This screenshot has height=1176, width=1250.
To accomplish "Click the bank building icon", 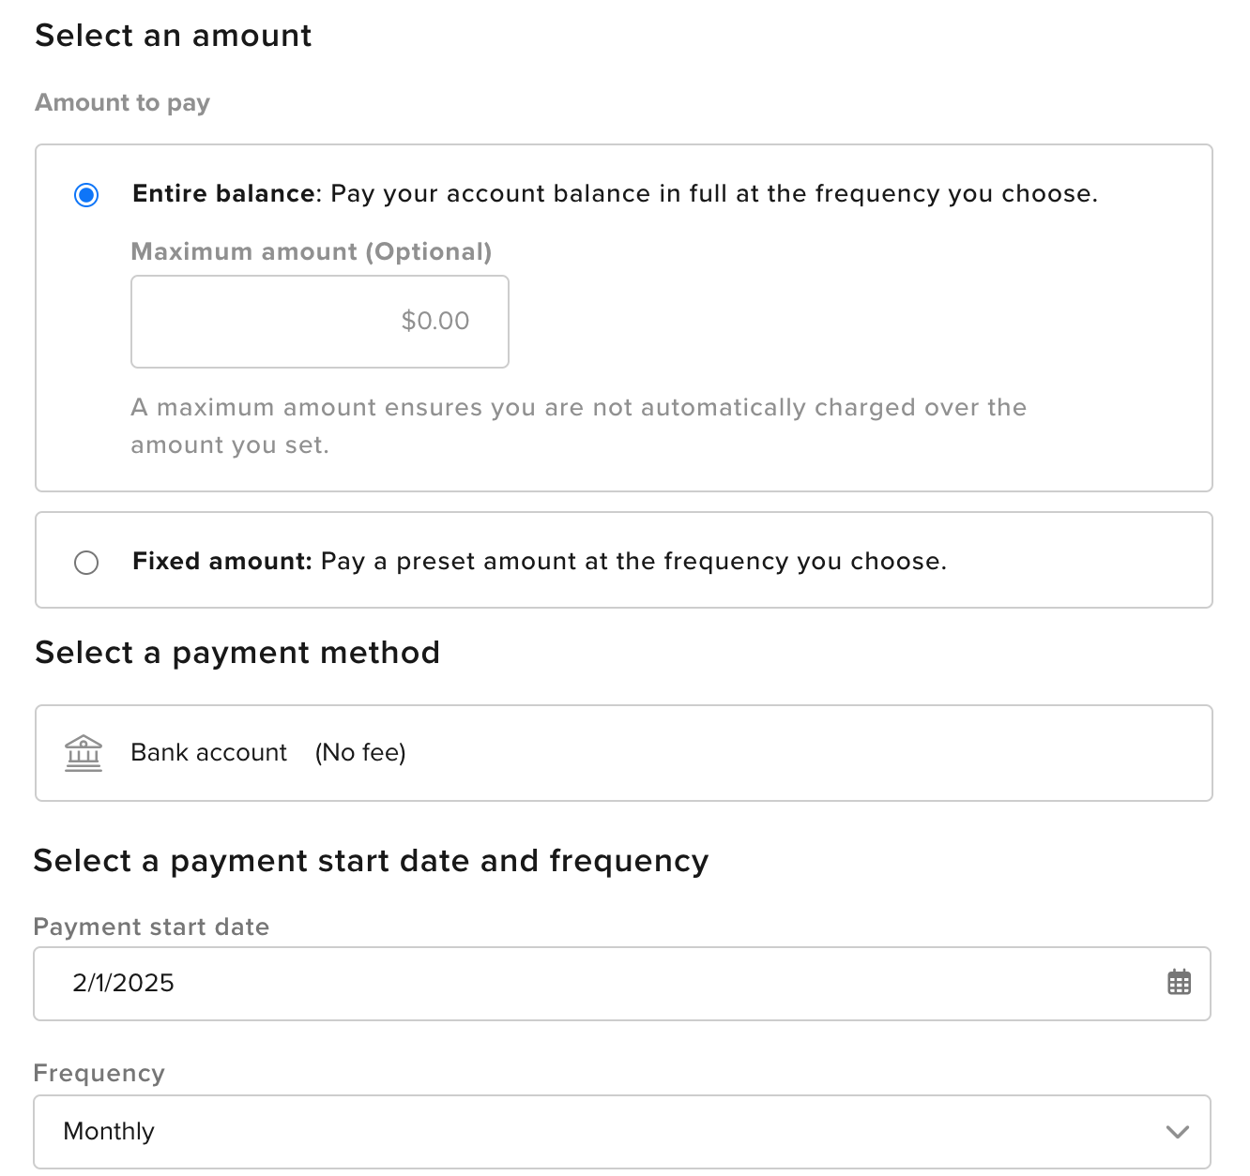I will click(x=84, y=753).
